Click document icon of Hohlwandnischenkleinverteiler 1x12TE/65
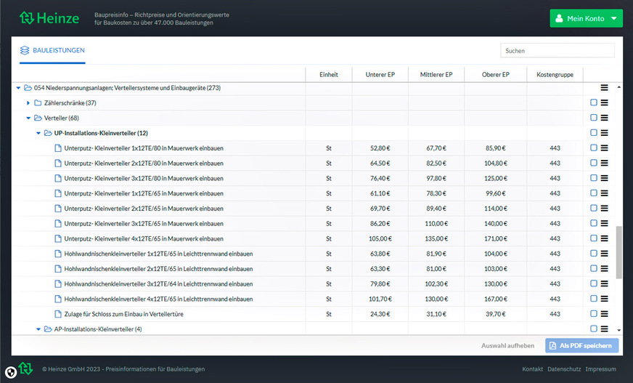Viewport: 633px width, 383px height. coord(58,254)
